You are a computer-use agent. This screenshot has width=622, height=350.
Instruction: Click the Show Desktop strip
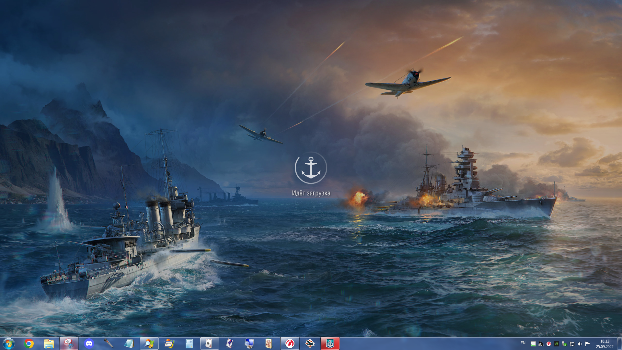click(x=619, y=344)
